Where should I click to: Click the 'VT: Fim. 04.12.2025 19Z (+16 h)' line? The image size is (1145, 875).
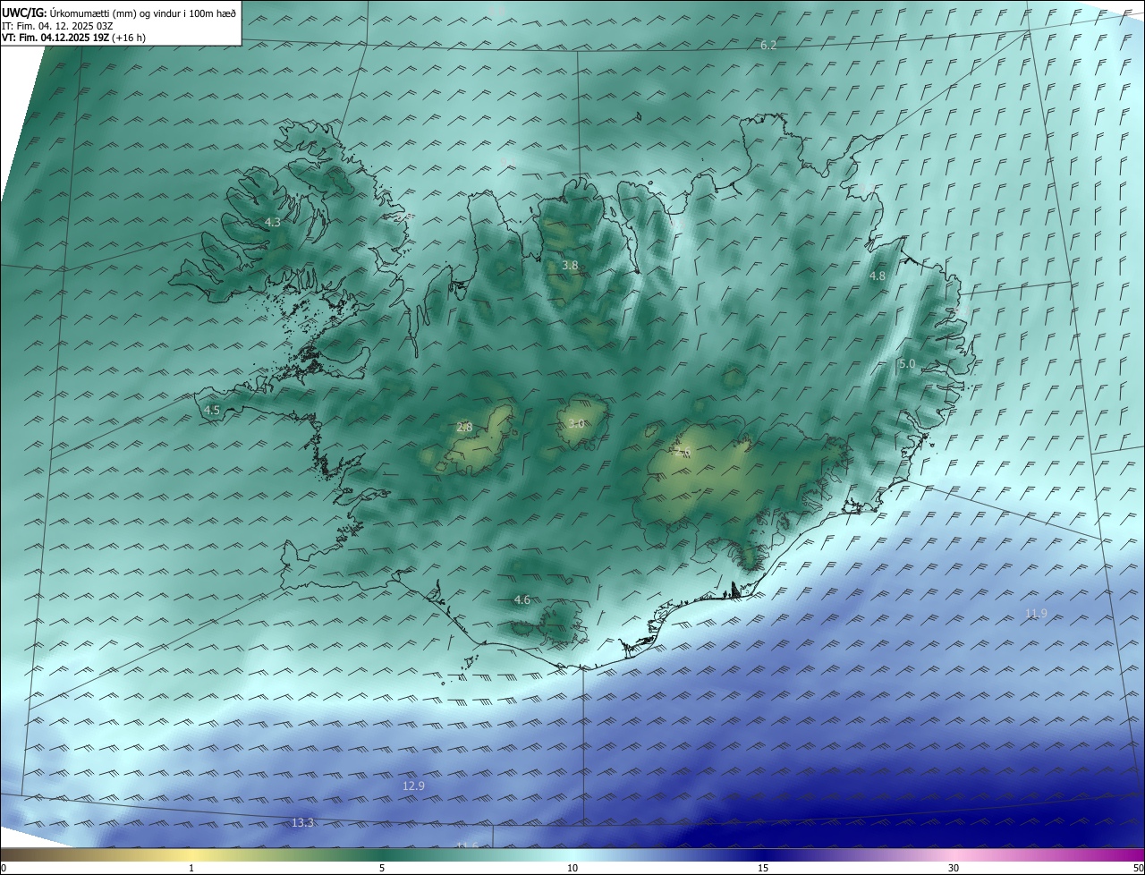coord(73,38)
